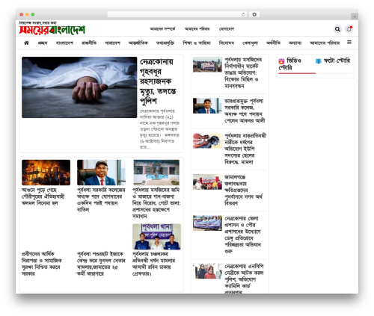
Task: Open sidebar story পূর্বধলায় বাকপ্রতিবন্ধী নারীকে ধর্ষণের
Action: (x=245, y=149)
